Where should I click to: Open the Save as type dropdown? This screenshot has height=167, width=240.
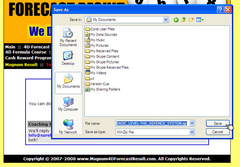(x=192, y=132)
